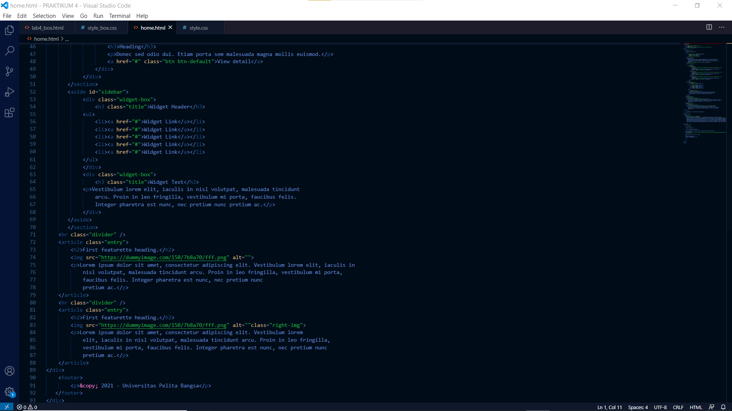
Task: Click the first dummyimage.com link on line 74
Action: click(164, 258)
